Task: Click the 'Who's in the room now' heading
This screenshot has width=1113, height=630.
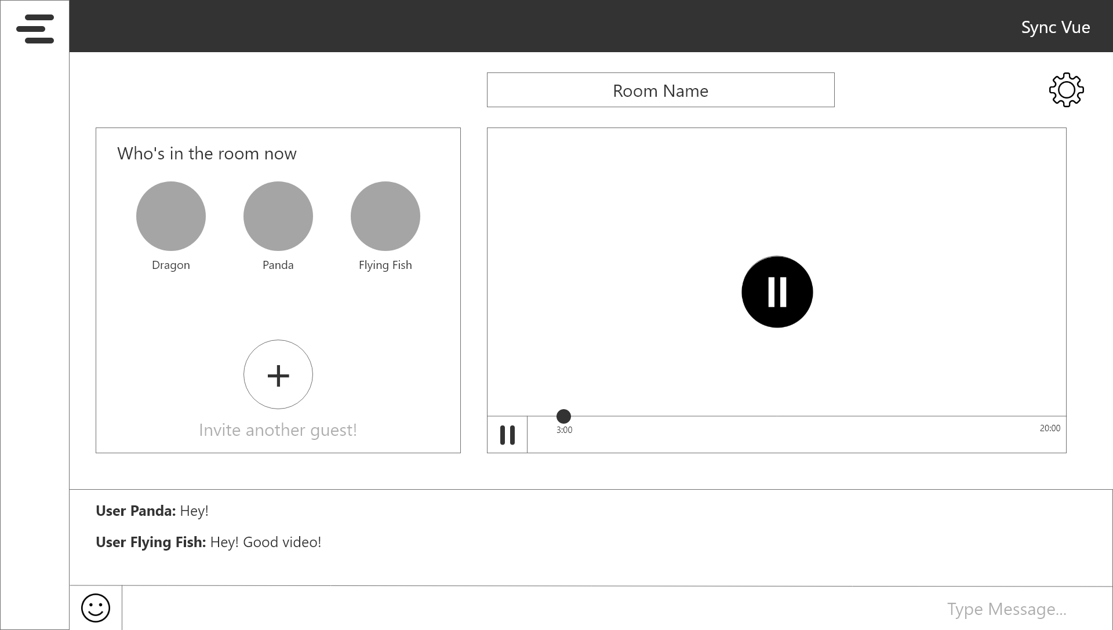Action: (x=207, y=154)
